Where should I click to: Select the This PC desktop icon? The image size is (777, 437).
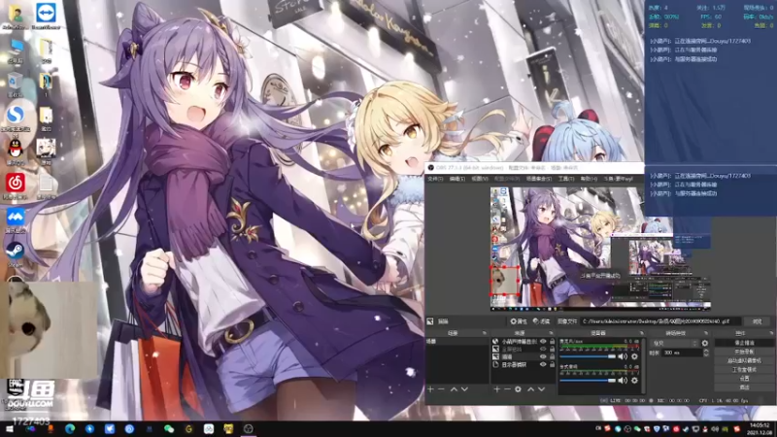point(16,50)
